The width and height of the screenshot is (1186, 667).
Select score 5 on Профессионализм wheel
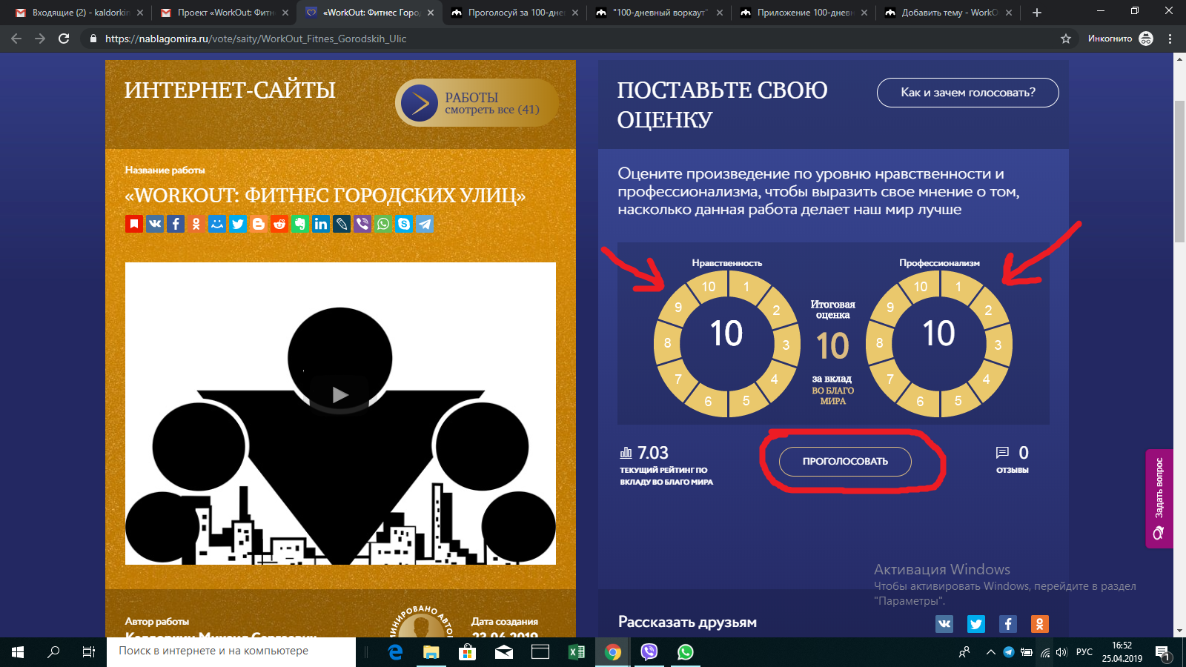[958, 400]
